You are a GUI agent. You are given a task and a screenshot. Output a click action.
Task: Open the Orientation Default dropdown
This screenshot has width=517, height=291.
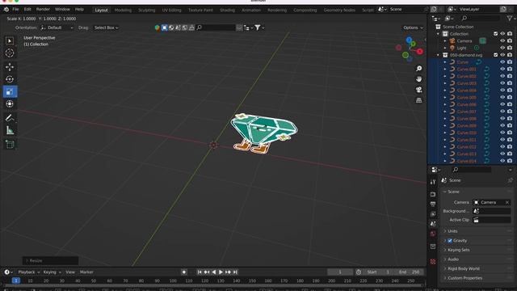coord(57,27)
